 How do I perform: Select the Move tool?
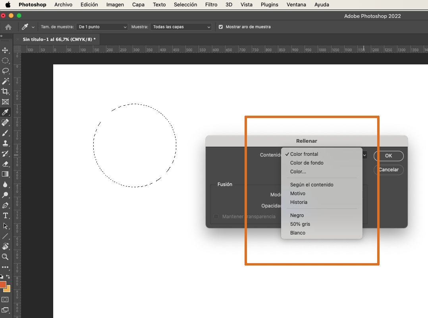coord(5,50)
